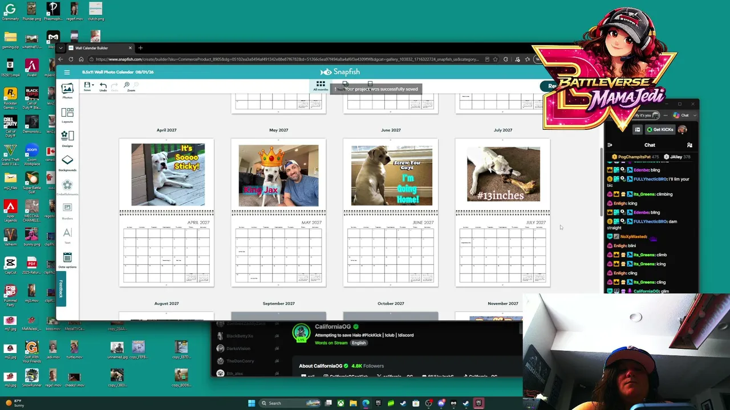730x410 pixels.
Task: Open Golf With Your Friends shortcut
Action: pyautogui.click(x=32, y=351)
